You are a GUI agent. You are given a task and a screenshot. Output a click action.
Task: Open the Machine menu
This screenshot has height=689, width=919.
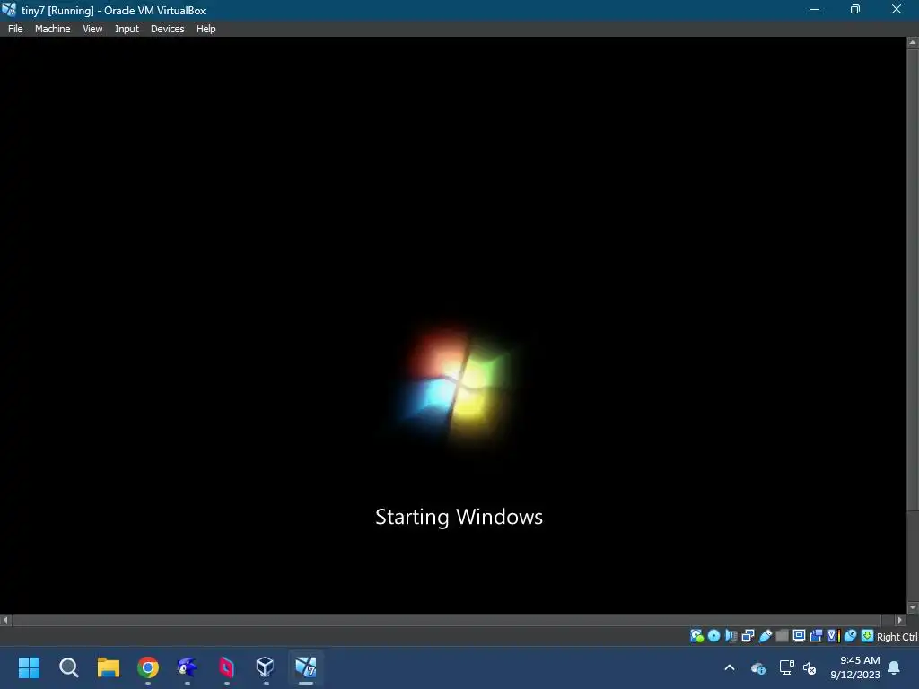point(52,29)
